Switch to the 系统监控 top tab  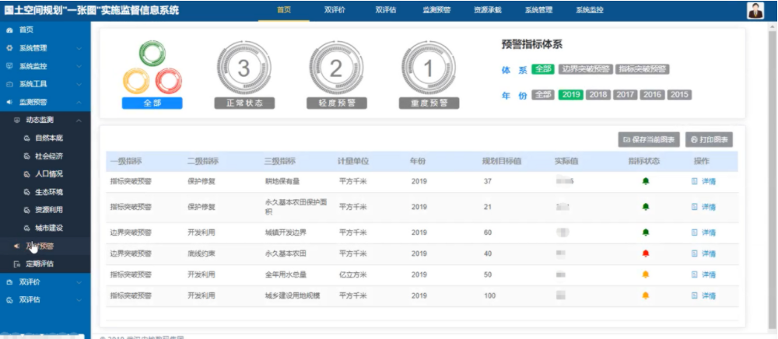(x=590, y=10)
